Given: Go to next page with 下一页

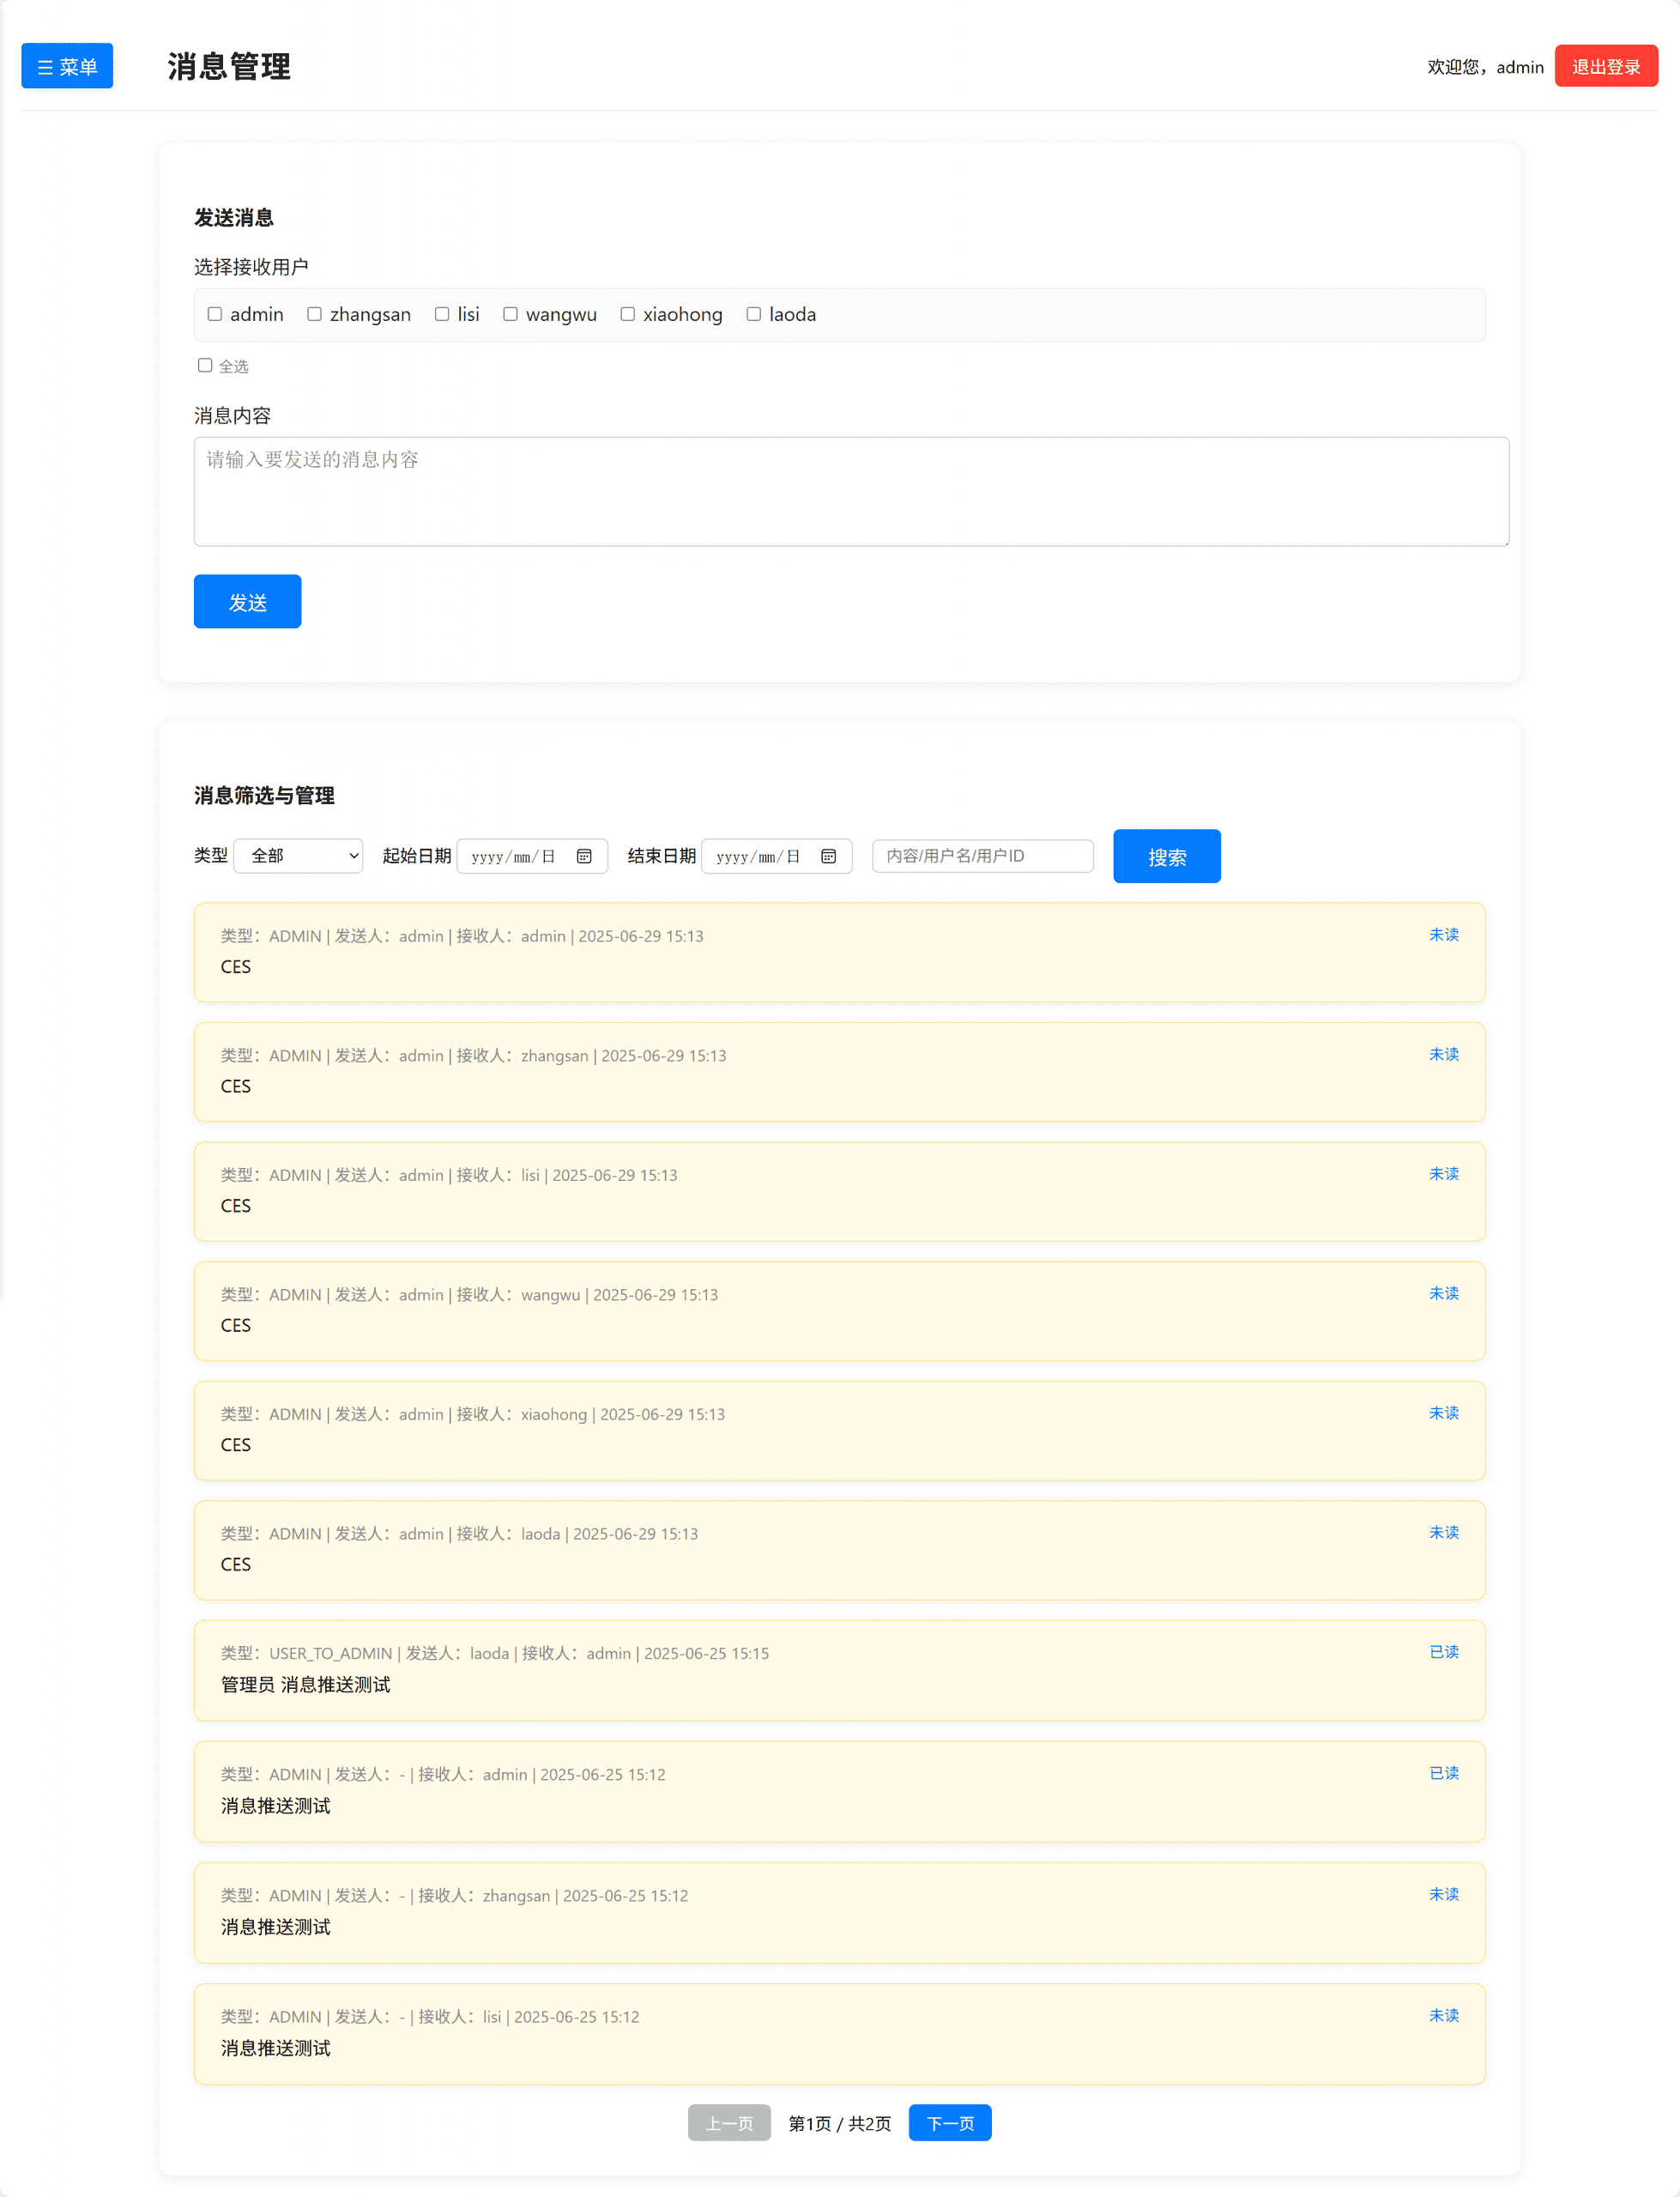Looking at the screenshot, I should click(x=949, y=2122).
